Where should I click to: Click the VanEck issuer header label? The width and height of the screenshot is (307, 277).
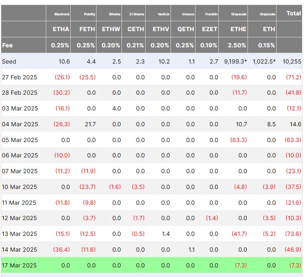click(x=163, y=14)
